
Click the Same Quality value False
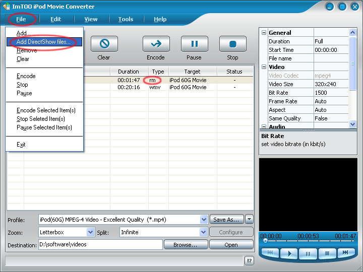click(331, 118)
